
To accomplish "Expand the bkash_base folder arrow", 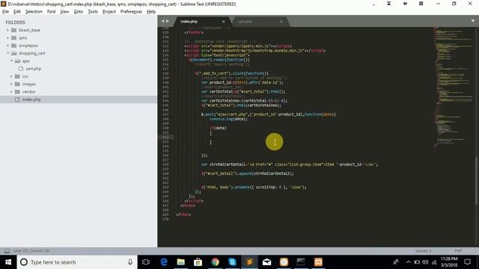I will 8,30.
